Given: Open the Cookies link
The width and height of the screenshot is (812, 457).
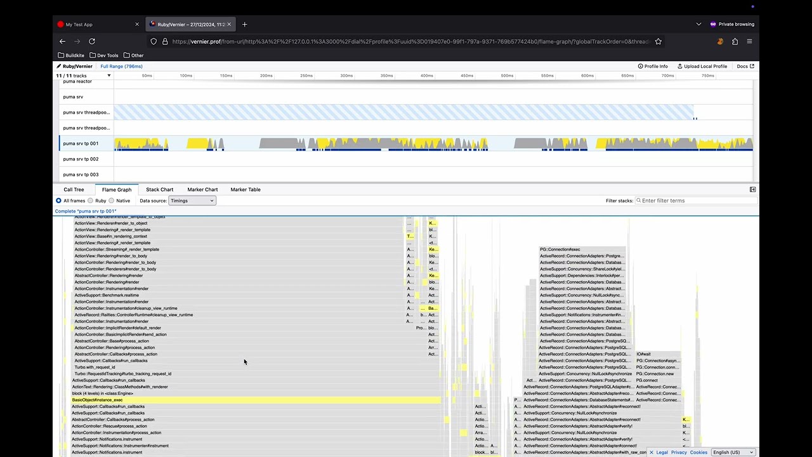Looking at the screenshot, I should (698, 453).
